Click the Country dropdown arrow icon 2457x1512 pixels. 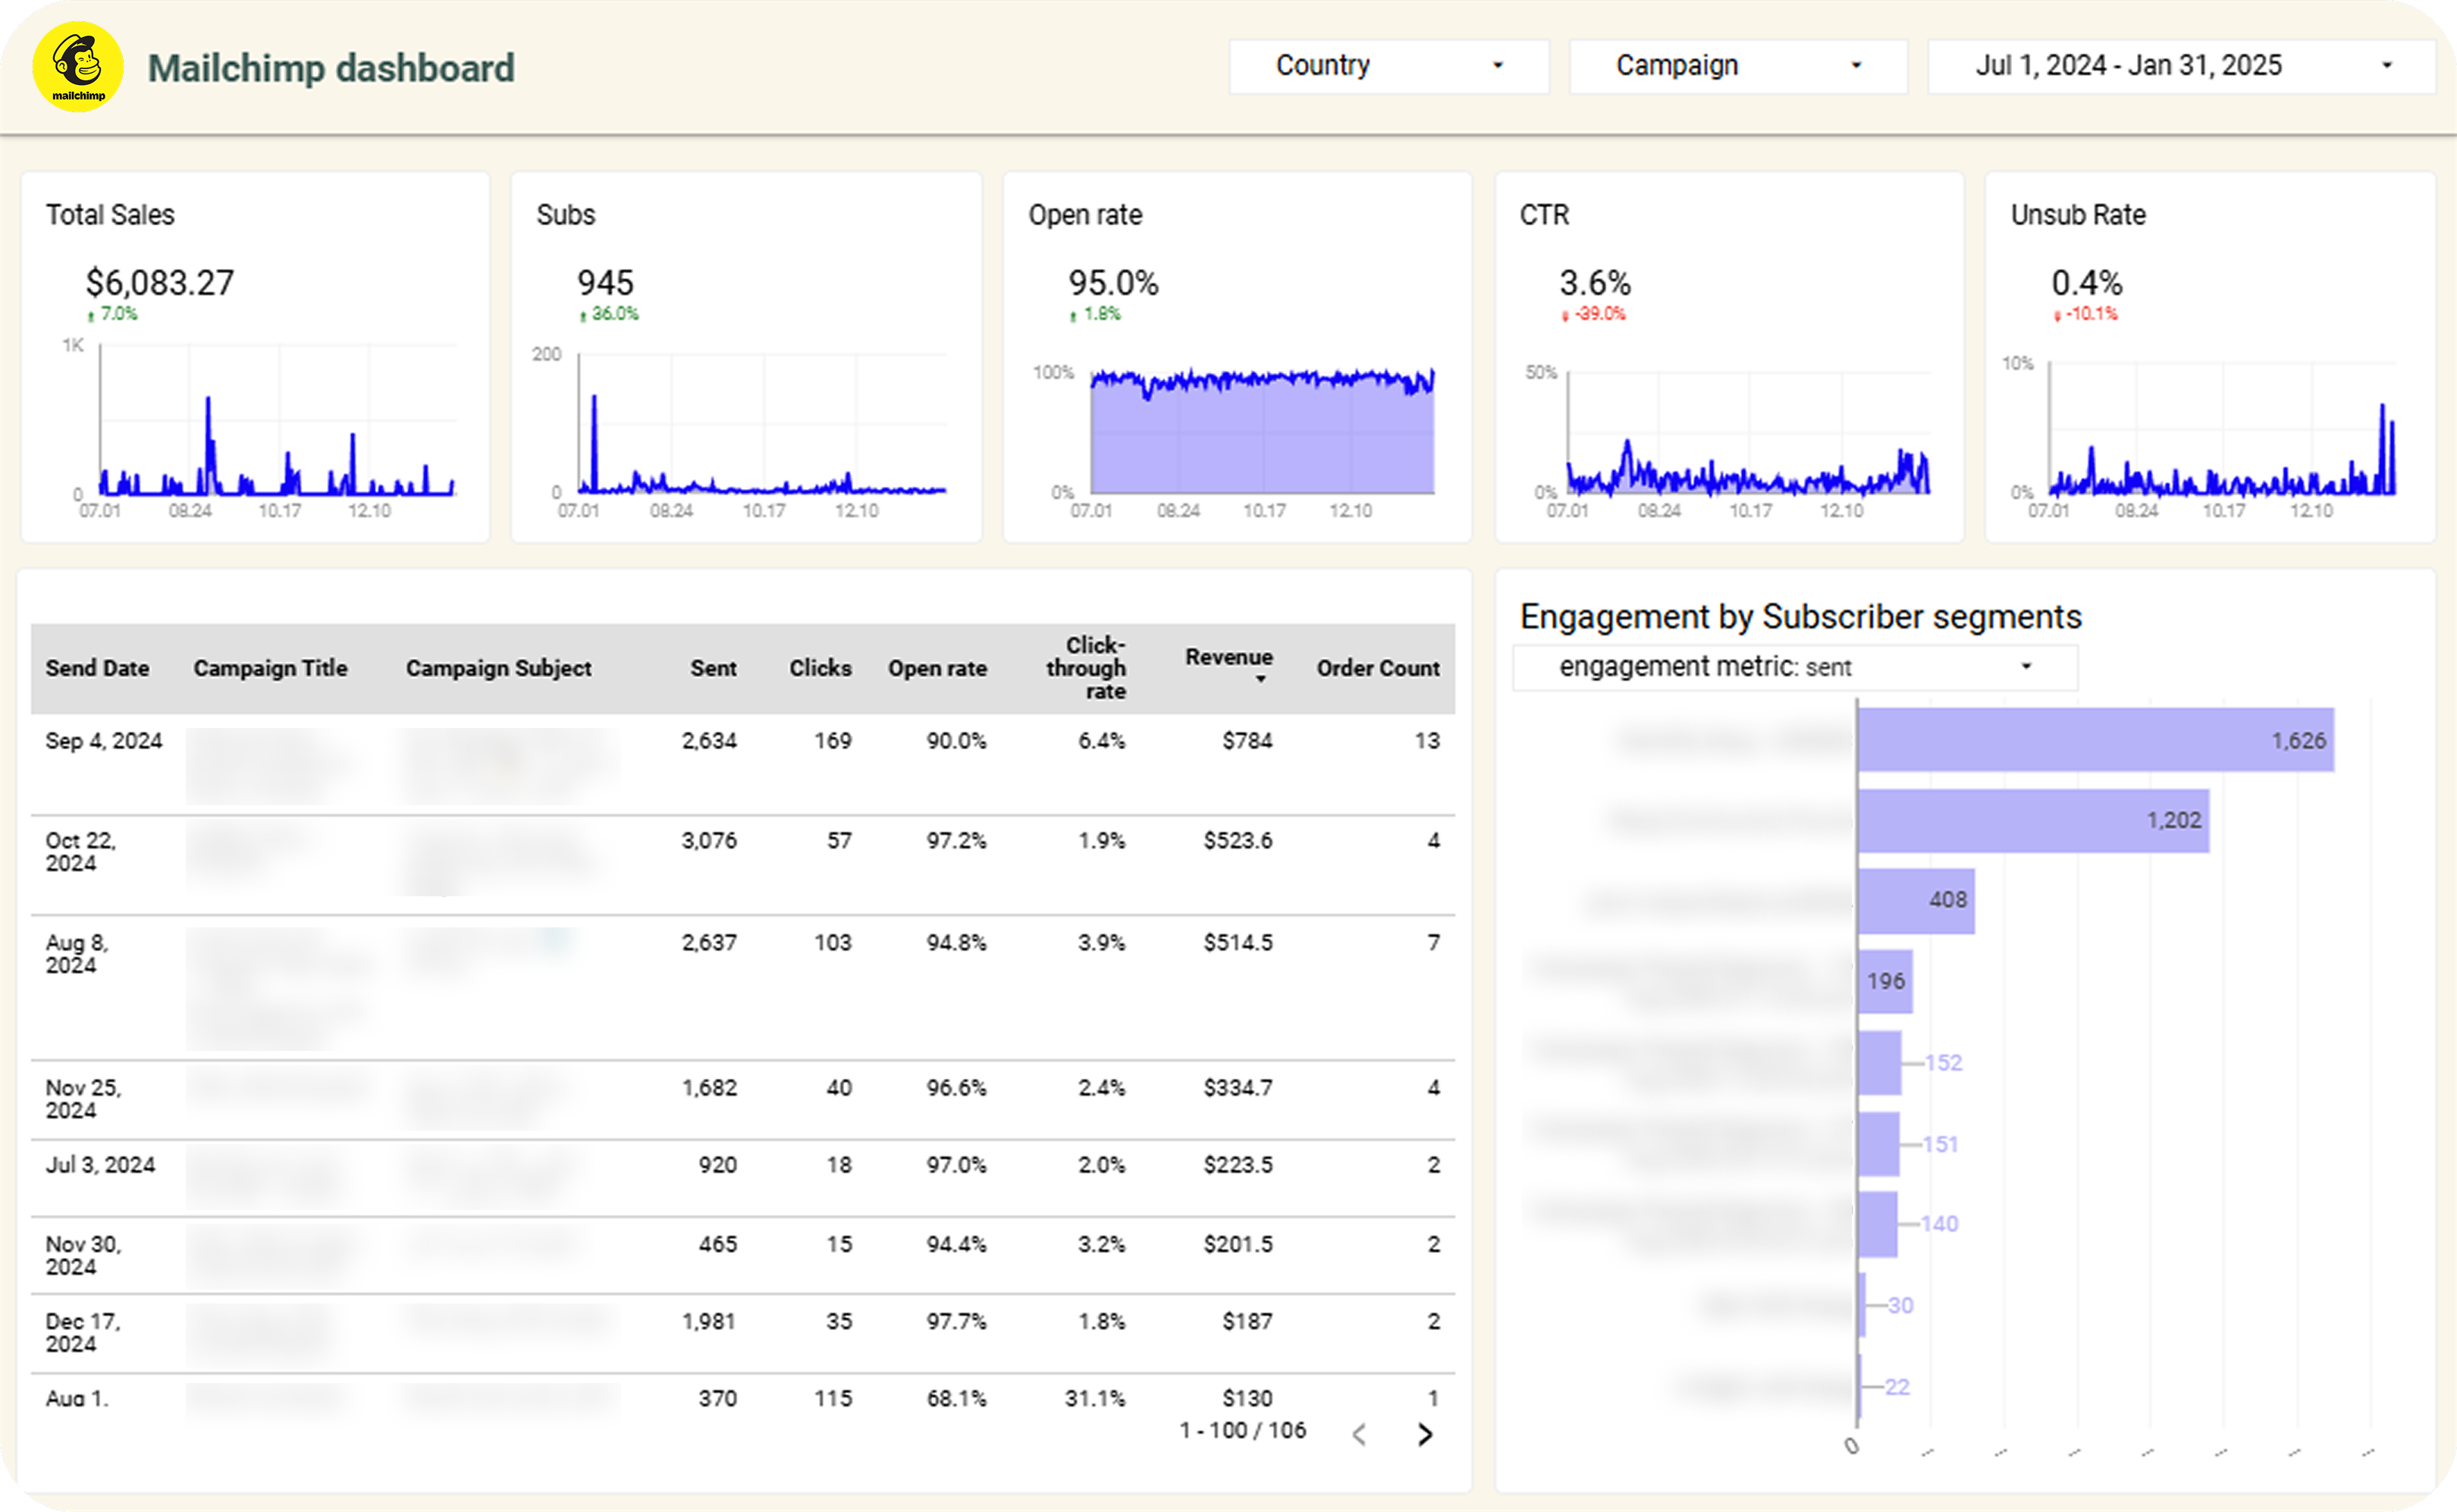coord(1497,66)
